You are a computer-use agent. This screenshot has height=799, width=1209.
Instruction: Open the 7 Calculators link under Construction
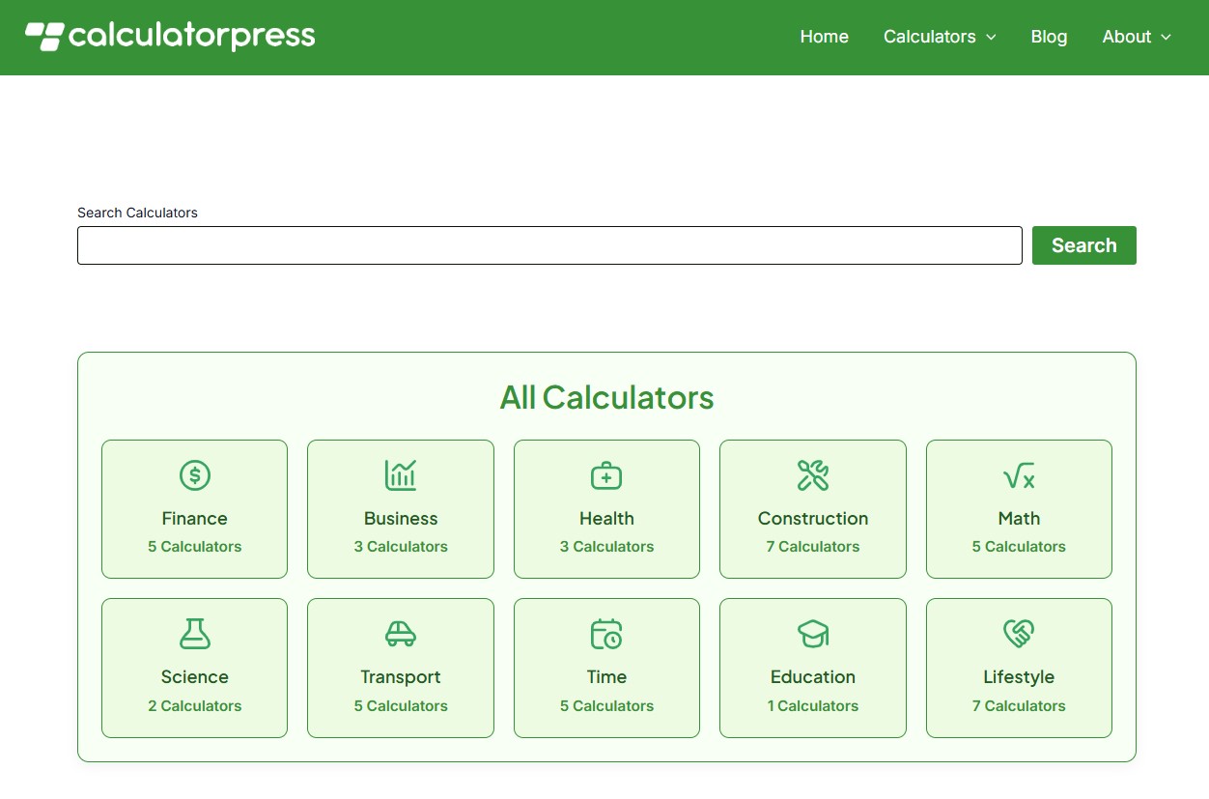[x=813, y=547]
